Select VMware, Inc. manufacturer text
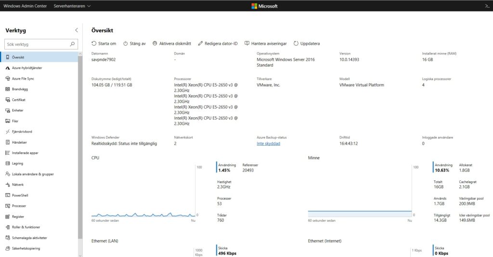493x257 pixels. pyautogui.click(x=268, y=85)
